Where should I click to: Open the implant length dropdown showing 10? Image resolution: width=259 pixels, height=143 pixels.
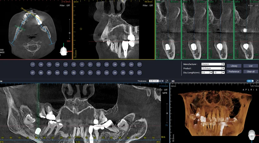(219, 72)
